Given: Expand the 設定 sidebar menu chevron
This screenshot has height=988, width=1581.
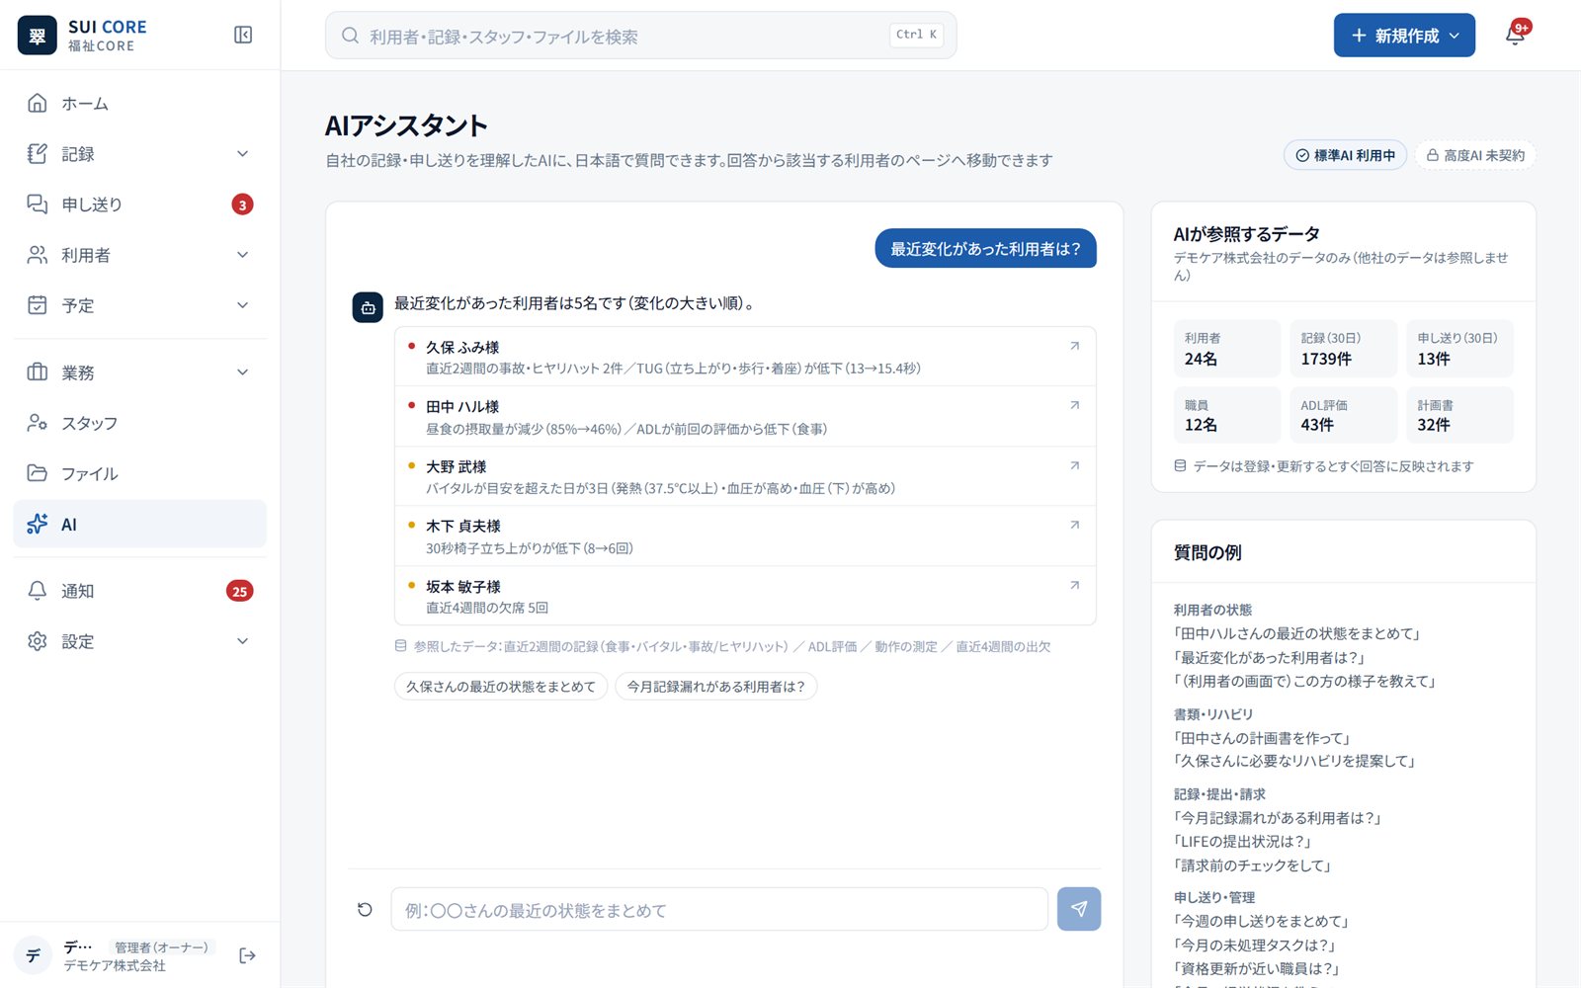Looking at the screenshot, I should pyautogui.click(x=243, y=641).
